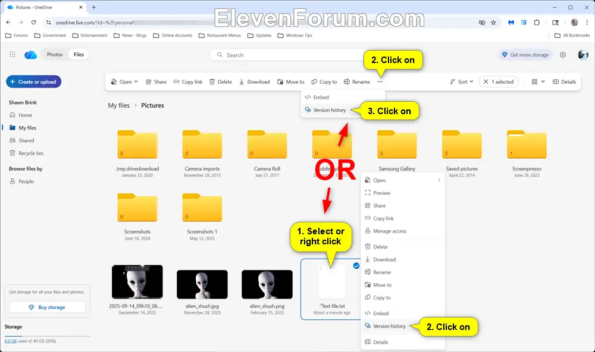
Task: Select Manage access in the context menu
Action: point(402,231)
